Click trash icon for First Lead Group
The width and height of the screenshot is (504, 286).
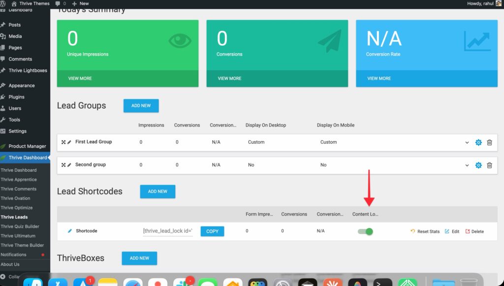tap(489, 142)
